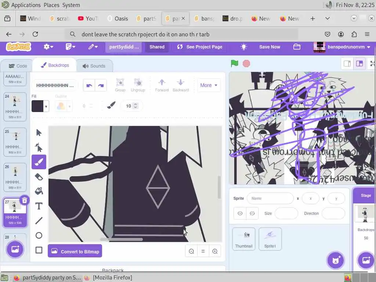Viewport: 376px width, 282px height.
Task: Enter full screen stage mode
Action: (x=372, y=64)
